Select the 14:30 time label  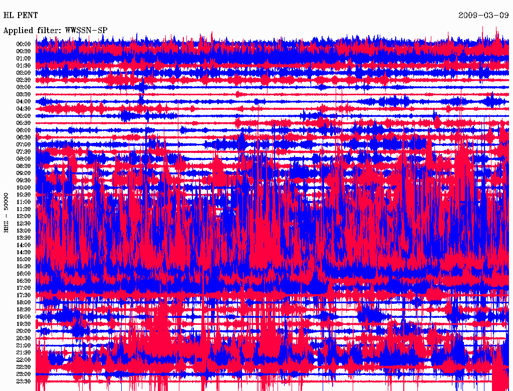tap(24, 253)
